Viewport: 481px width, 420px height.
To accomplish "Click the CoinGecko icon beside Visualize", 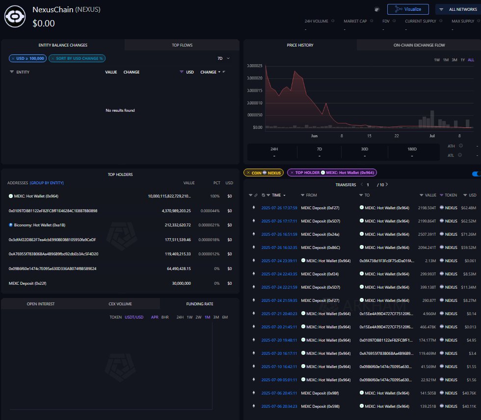I will (377, 9).
